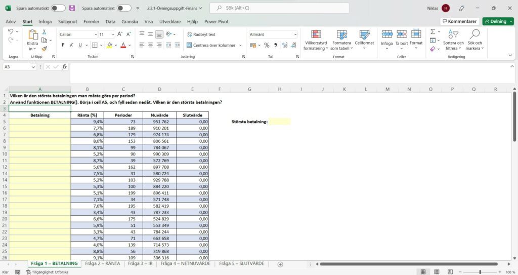Click the Cut scissors icon
The width and height of the screenshot is (518, 275).
click(x=44, y=32)
